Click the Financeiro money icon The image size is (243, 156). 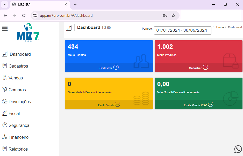click(x=5, y=137)
